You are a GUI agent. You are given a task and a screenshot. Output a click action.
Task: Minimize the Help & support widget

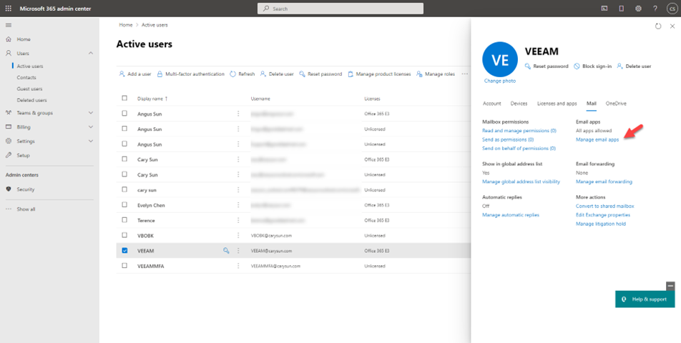[670, 287]
